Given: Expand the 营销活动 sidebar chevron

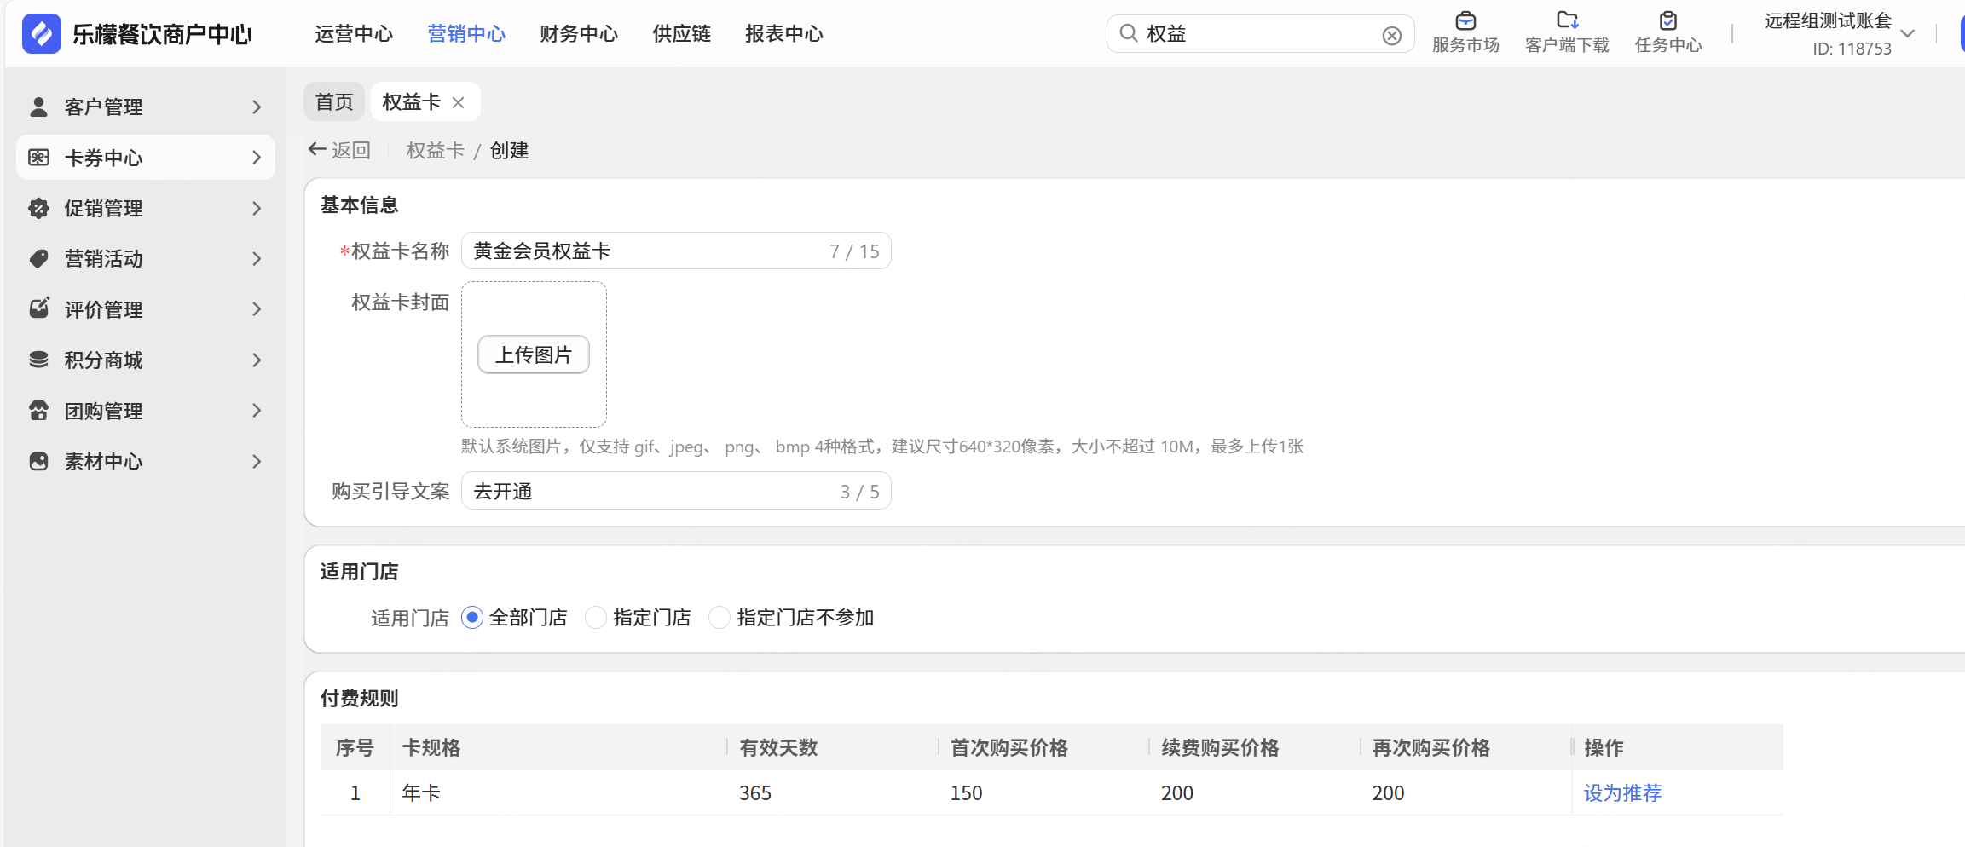Looking at the screenshot, I should tap(257, 259).
